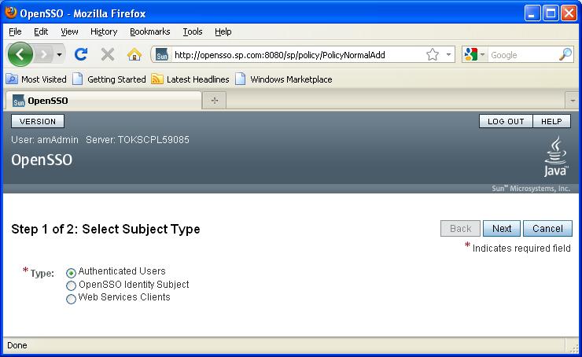Maximize the Firefox window

[x=551, y=13]
